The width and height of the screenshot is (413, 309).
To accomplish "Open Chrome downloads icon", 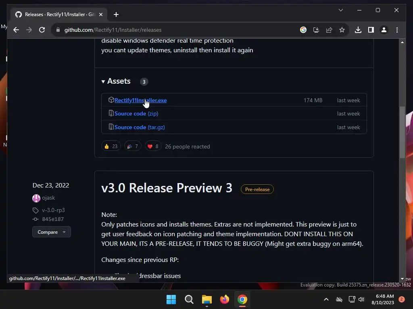I will pos(358,30).
